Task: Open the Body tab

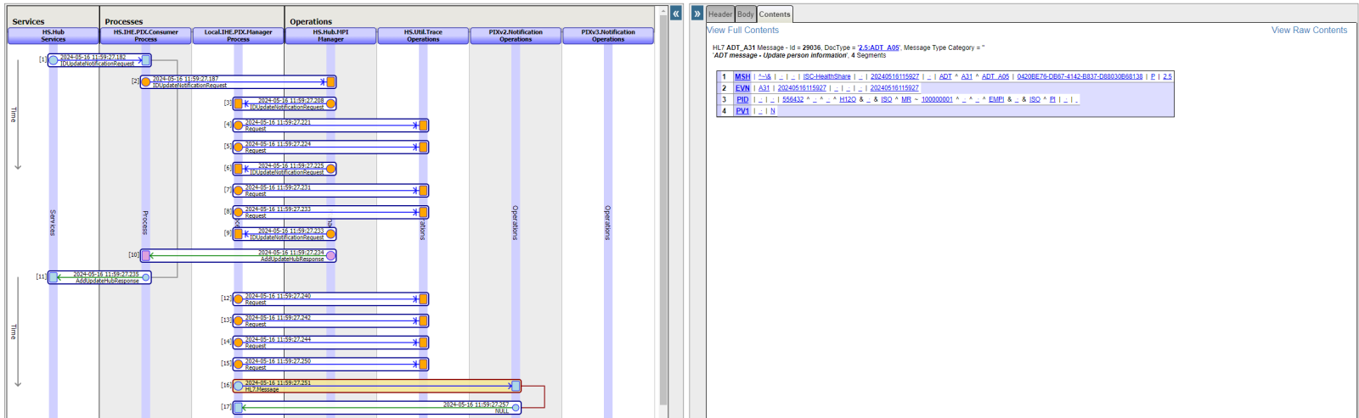Action: (745, 14)
